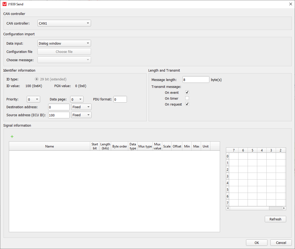The height and width of the screenshot is (249, 295).
Task: Expand Destination address Fixed dropdown
Action: pyautogui.click(x=81, y=107)
